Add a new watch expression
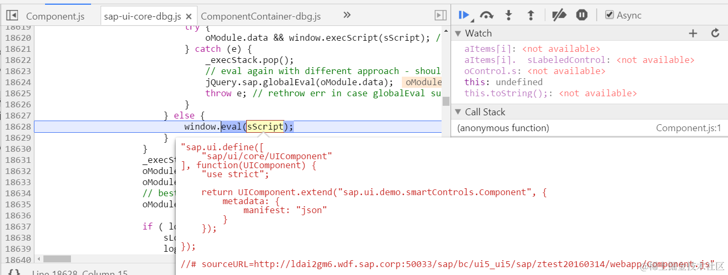 click(693, 33)
